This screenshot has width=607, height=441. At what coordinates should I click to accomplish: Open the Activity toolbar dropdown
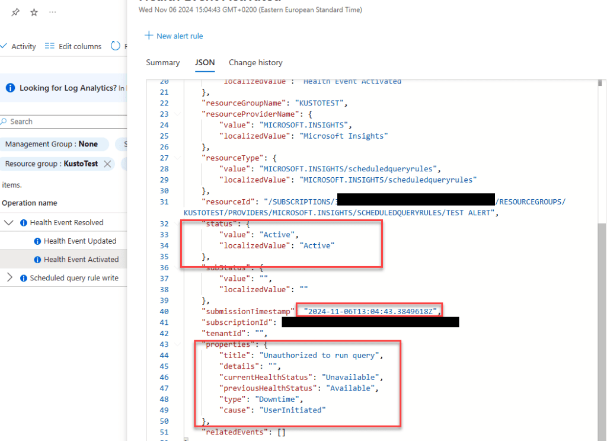click(x=19, y=46)
